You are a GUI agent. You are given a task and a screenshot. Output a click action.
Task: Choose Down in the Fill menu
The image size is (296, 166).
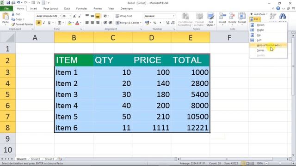(x=268, y=25)
